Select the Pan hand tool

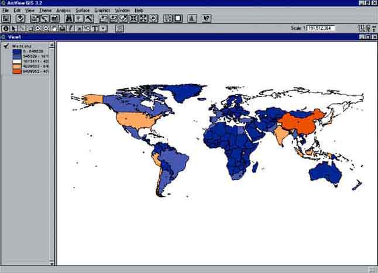coord(54,28)
